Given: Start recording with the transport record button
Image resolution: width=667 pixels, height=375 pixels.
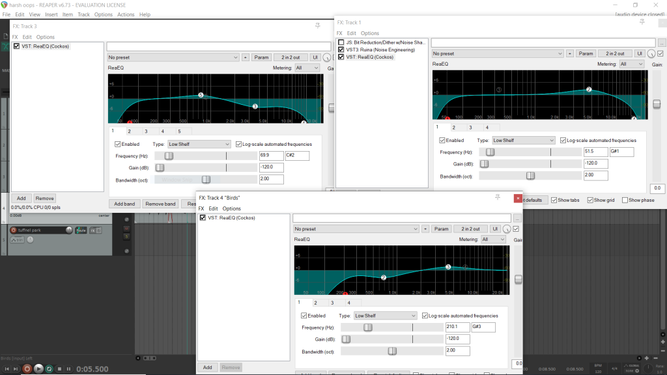Looking at the screenshot, I should click(27, 368).
